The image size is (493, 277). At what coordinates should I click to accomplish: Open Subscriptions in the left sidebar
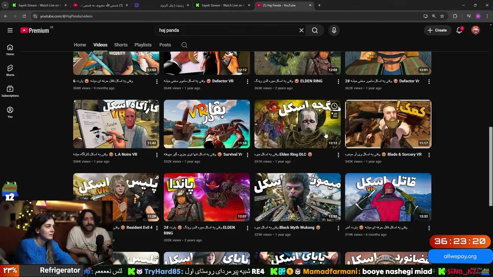coord(10,91)
